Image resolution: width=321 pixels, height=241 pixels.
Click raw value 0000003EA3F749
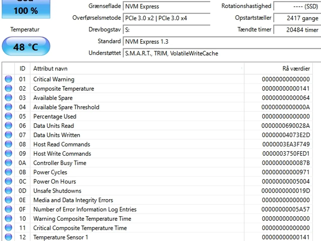coord(286,144)
